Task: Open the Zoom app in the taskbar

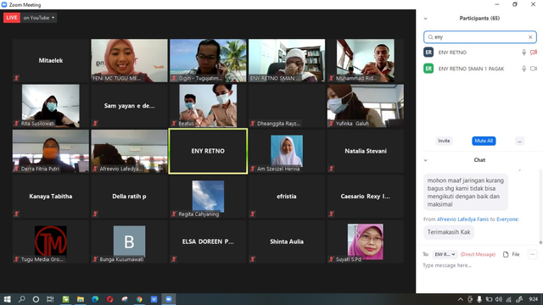Action: (x=169, y=299)
